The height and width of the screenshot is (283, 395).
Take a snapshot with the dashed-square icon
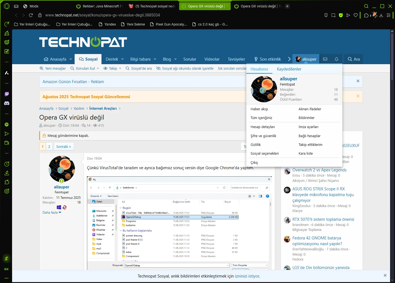pyautogui.click(x=333, y=15)
